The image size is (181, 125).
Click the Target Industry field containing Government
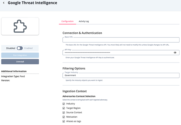[121, 75]
